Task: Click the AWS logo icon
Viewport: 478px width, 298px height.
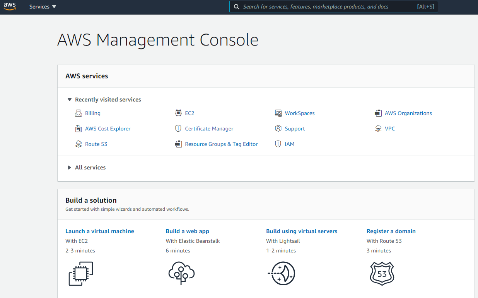Action: coord(10,7)
